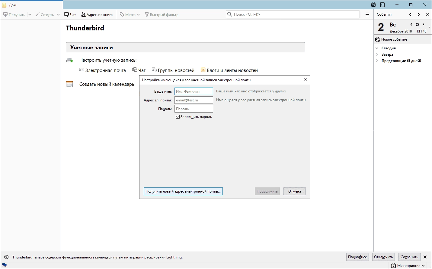The width and height of the screenshot is (432, 269).
Task: Click Новое событие (New event)
Action: (391, 39)
